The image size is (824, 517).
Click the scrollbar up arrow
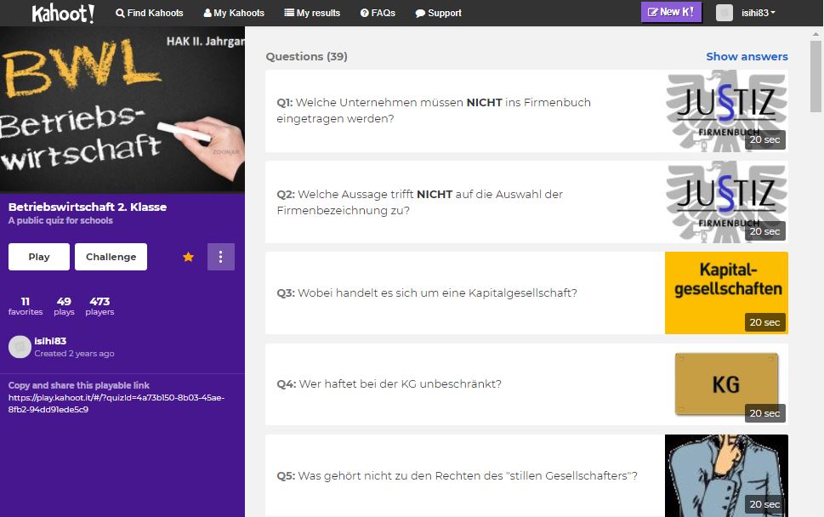815,34
